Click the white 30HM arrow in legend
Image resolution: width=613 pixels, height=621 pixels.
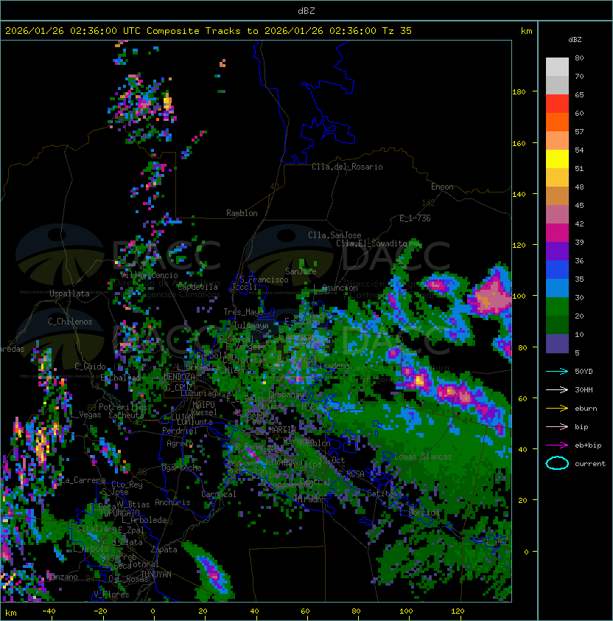tap(557, 390)
